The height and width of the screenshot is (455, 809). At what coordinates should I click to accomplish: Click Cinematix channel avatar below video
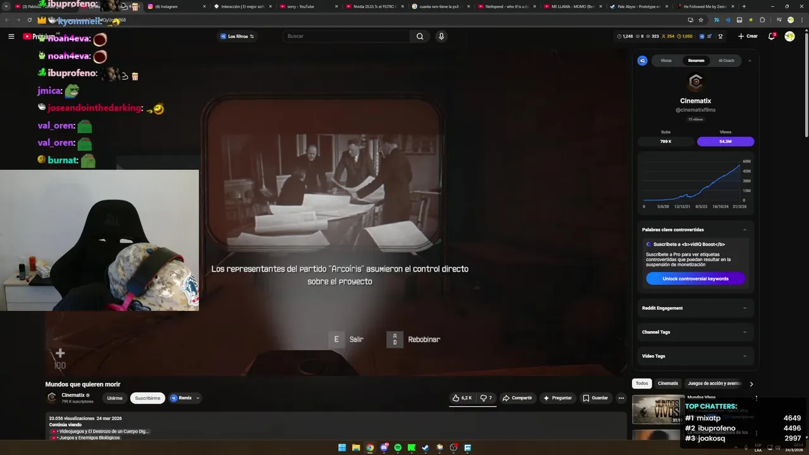pyautogui.click(x=52, y=397)
